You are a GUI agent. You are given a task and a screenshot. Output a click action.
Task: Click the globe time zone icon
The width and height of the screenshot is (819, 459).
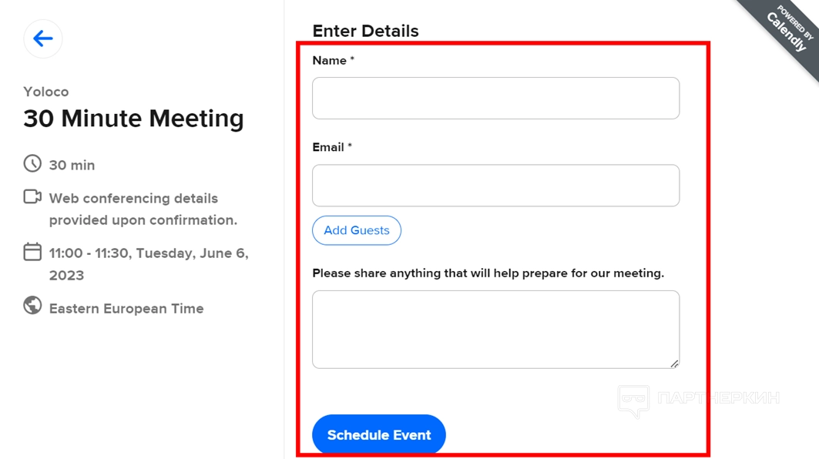32,306
